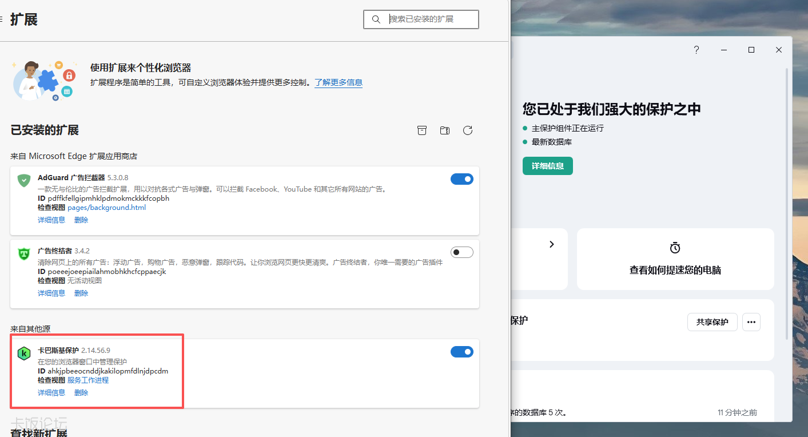This screenshot has height=437, width=808.
Task: Click the green 详细信息 button in Kaspersky
Action: click(547, 165)
